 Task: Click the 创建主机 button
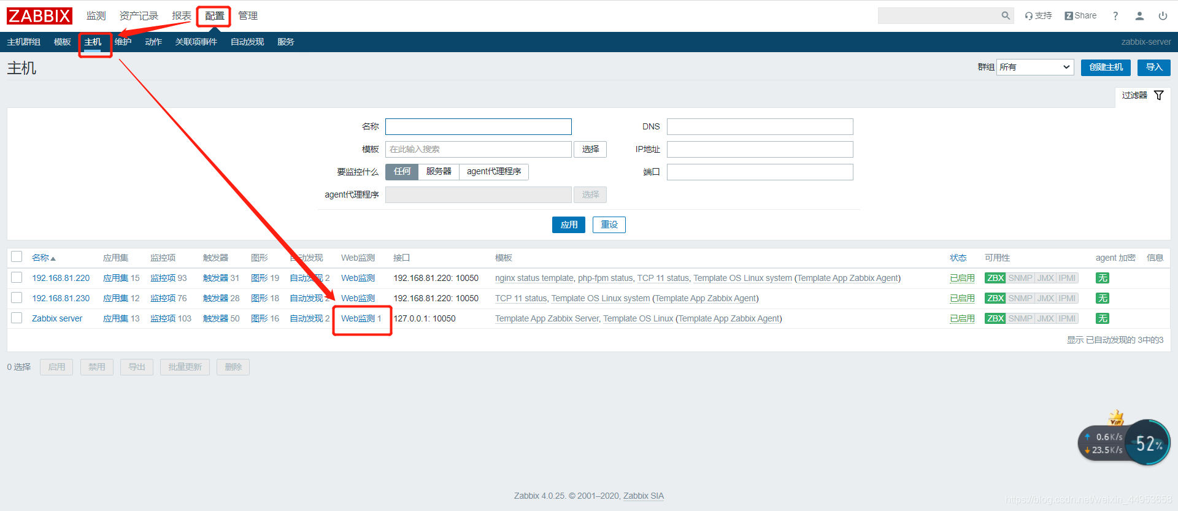coord(1106,67)
